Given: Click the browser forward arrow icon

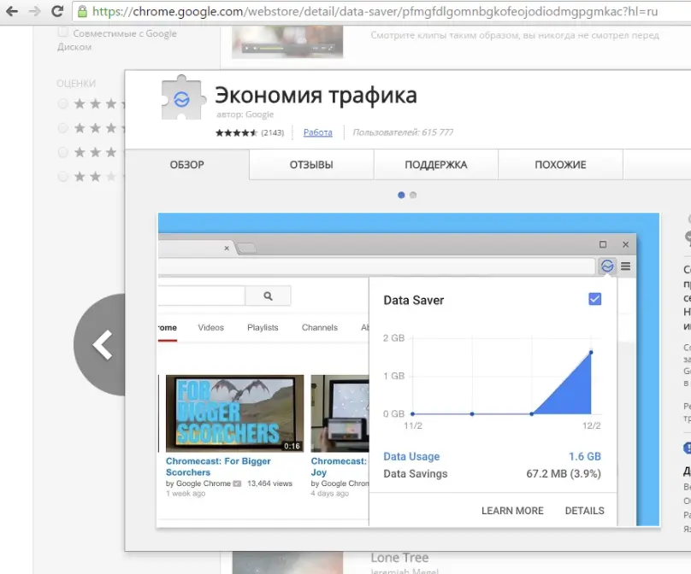Looking at the screenshot, I should [x=34, y=12].
